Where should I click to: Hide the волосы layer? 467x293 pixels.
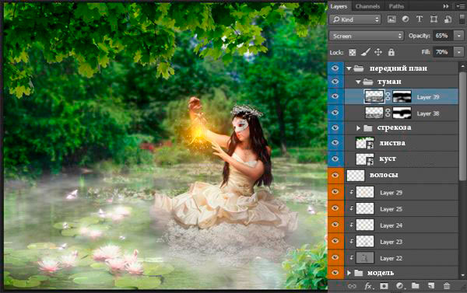[335, 175]
